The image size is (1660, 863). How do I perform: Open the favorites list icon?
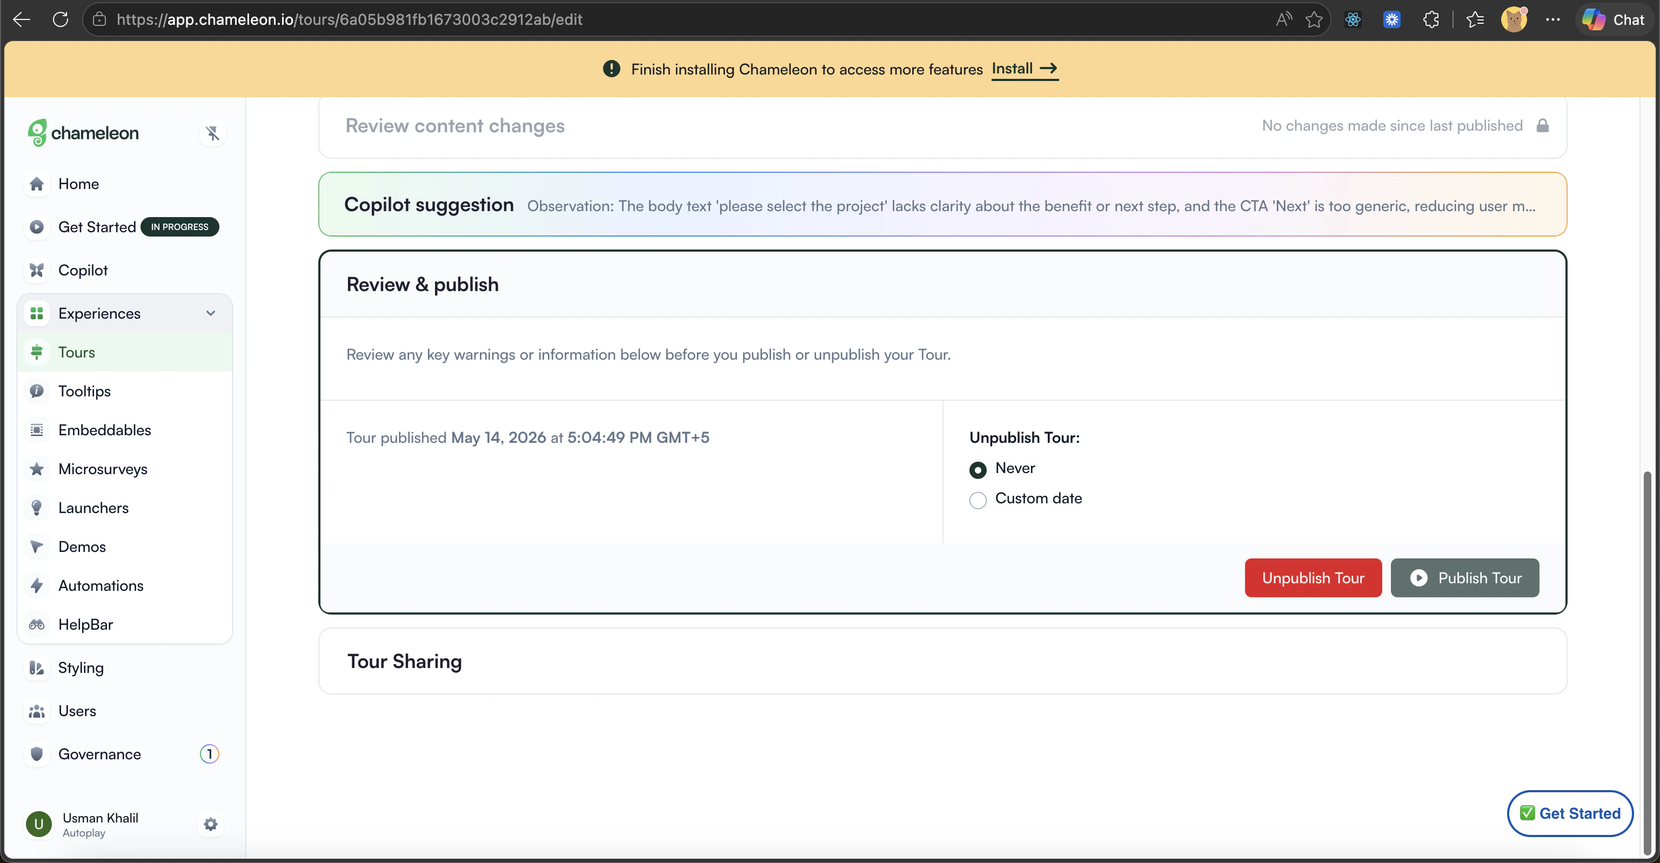(x=1476, y=19)
